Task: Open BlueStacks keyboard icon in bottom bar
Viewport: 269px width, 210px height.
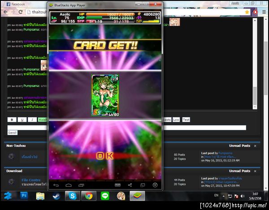Action: [117, 185]
